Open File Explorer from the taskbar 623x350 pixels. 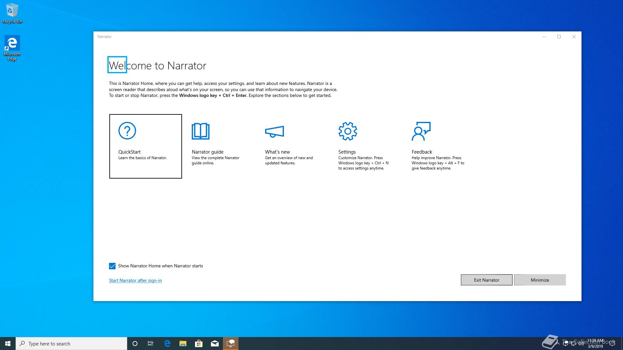pyautogui.click(x=183, y=344)
